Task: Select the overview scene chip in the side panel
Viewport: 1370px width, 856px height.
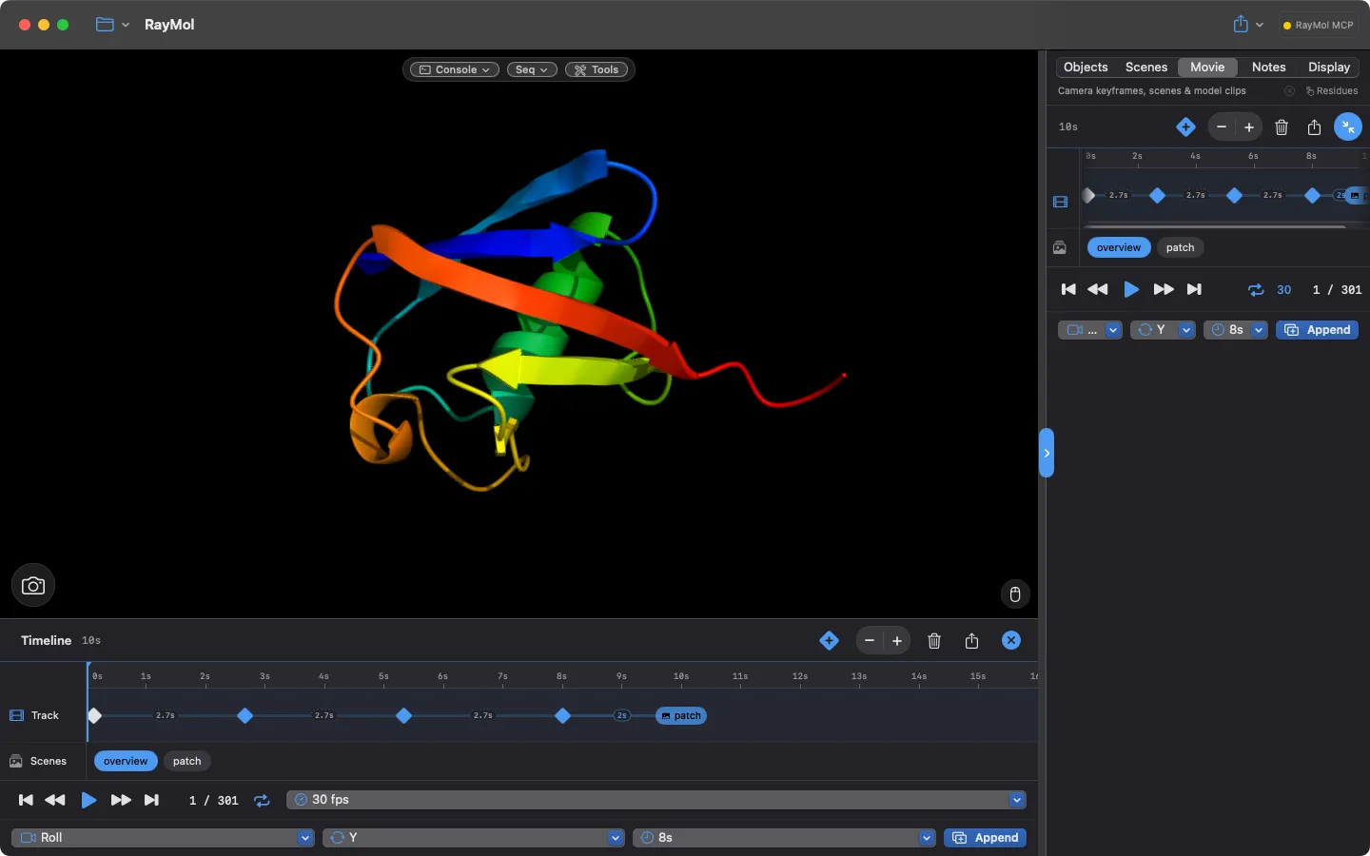Action: click(x=1119, y=247)
